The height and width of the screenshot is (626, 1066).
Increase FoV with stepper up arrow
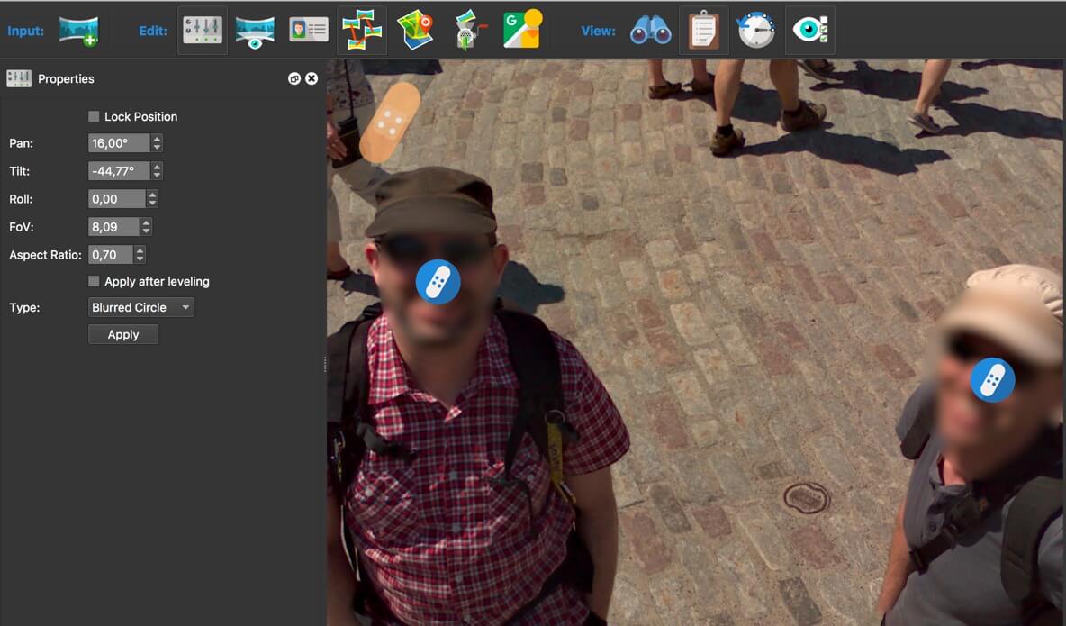146,222
